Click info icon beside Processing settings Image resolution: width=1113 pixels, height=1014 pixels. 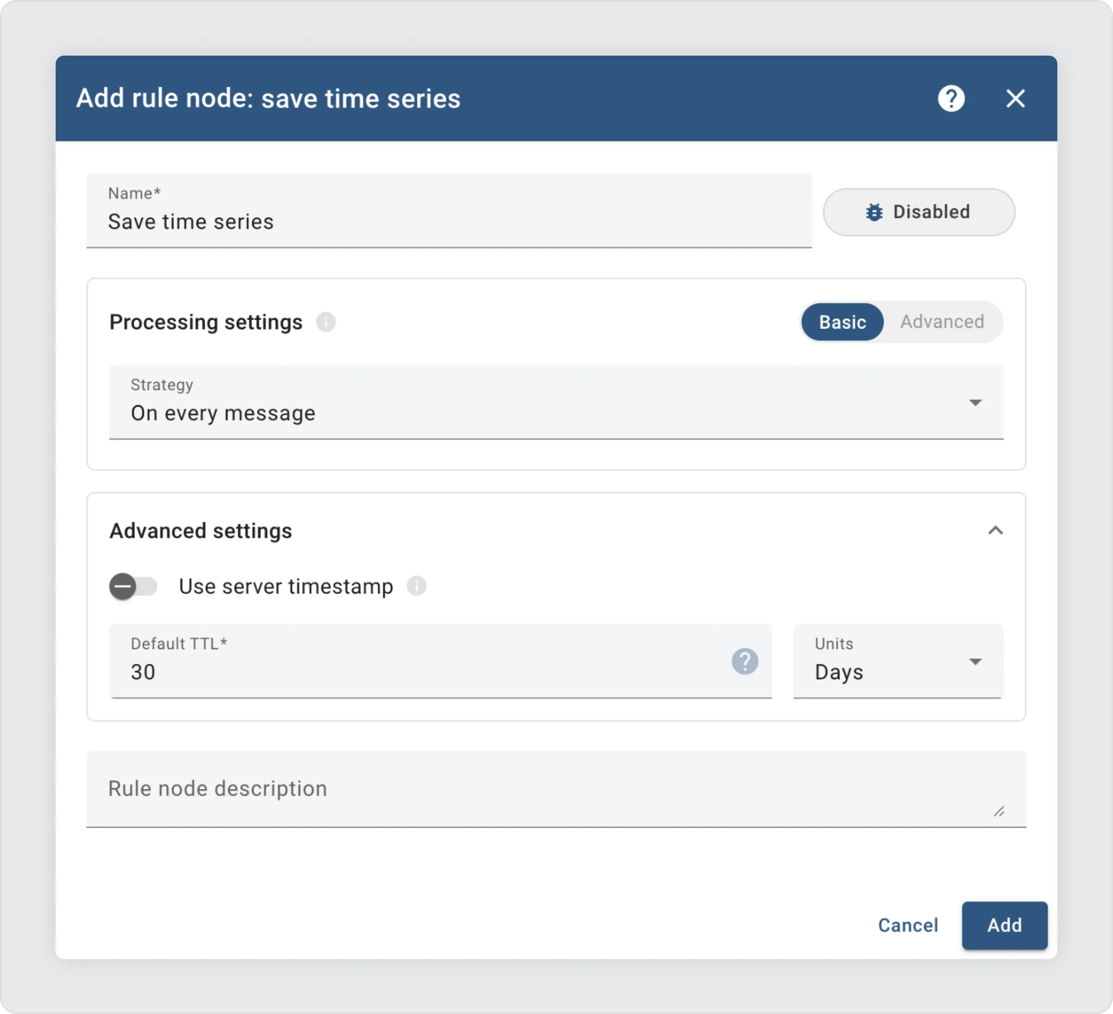[326, 322]
